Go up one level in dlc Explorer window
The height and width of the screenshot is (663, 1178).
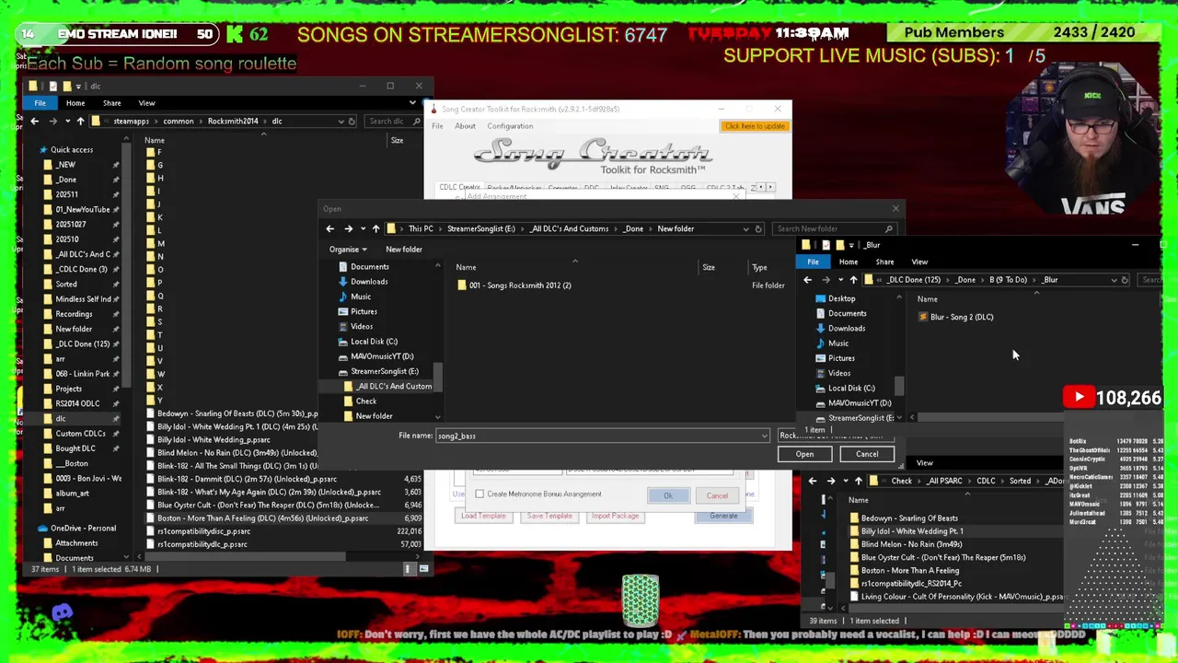tap(80, 121)
